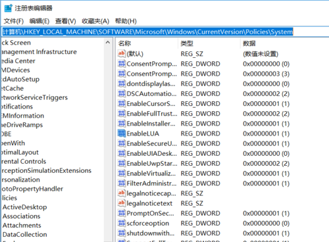329x242 pixels.
Task: Select the edia Center tree key
Action: tap(18, 61)
